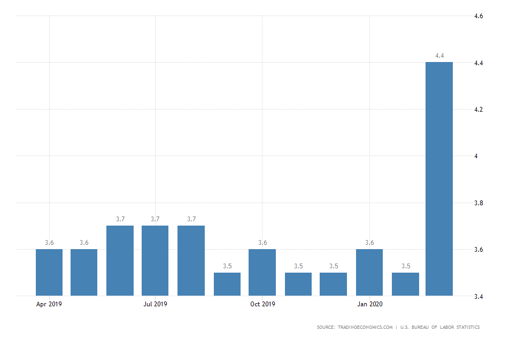
Task: Click the middle bar labeled 3.7
Action: tap(156, 259)
